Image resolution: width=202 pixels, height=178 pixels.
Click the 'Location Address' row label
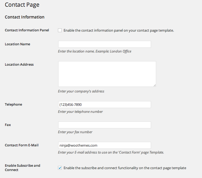[19, 65]
